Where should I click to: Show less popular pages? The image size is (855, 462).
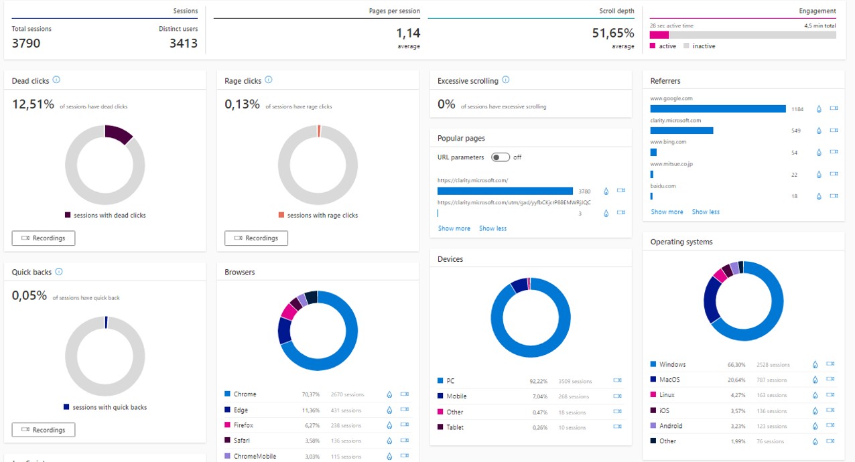tap(492, 228)
